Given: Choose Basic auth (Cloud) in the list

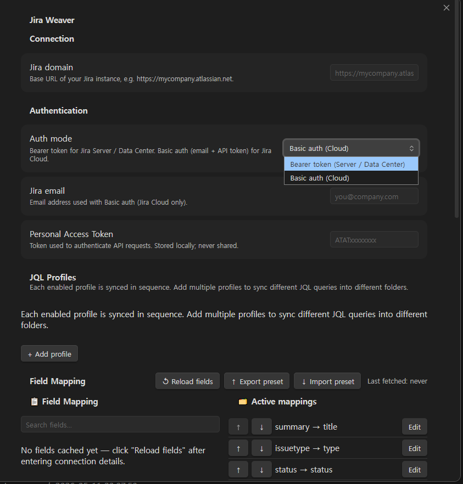Looking at the screenshot, I should pyautogui.click(x=351, y=178).
